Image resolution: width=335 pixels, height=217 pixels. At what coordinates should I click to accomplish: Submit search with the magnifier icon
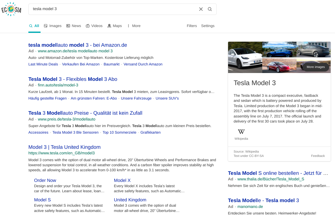210,9
